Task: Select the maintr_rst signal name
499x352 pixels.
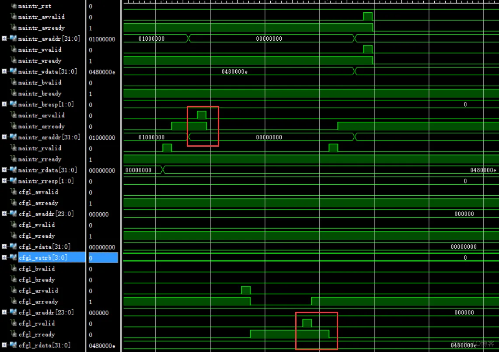Action: 35,6
